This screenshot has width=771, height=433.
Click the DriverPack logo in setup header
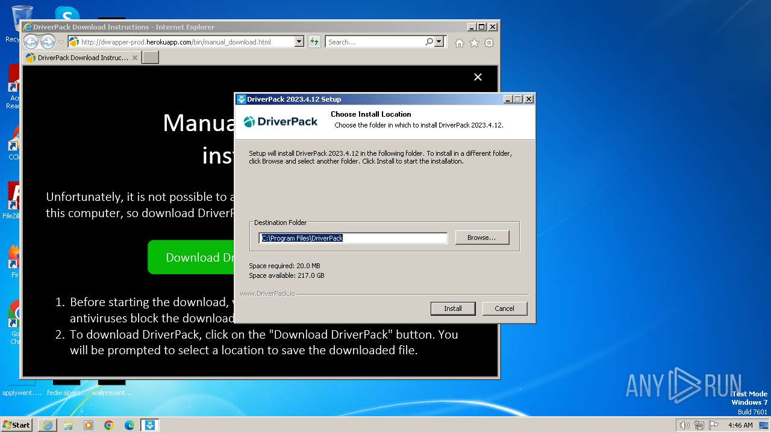click(x=281, y=121)
